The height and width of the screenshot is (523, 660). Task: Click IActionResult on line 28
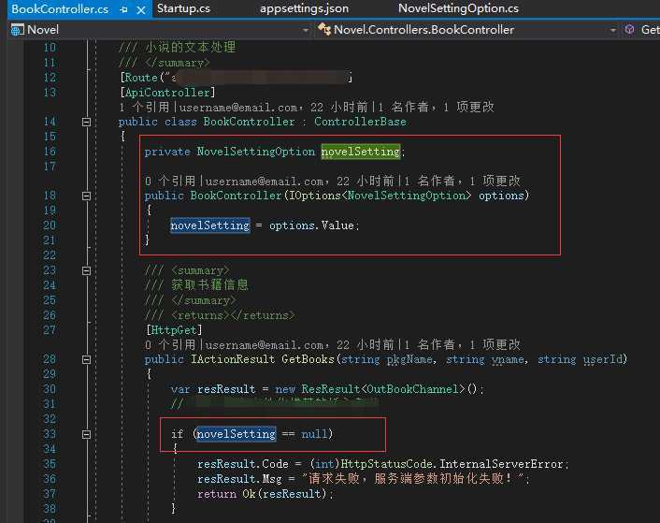tap(233, 359)
